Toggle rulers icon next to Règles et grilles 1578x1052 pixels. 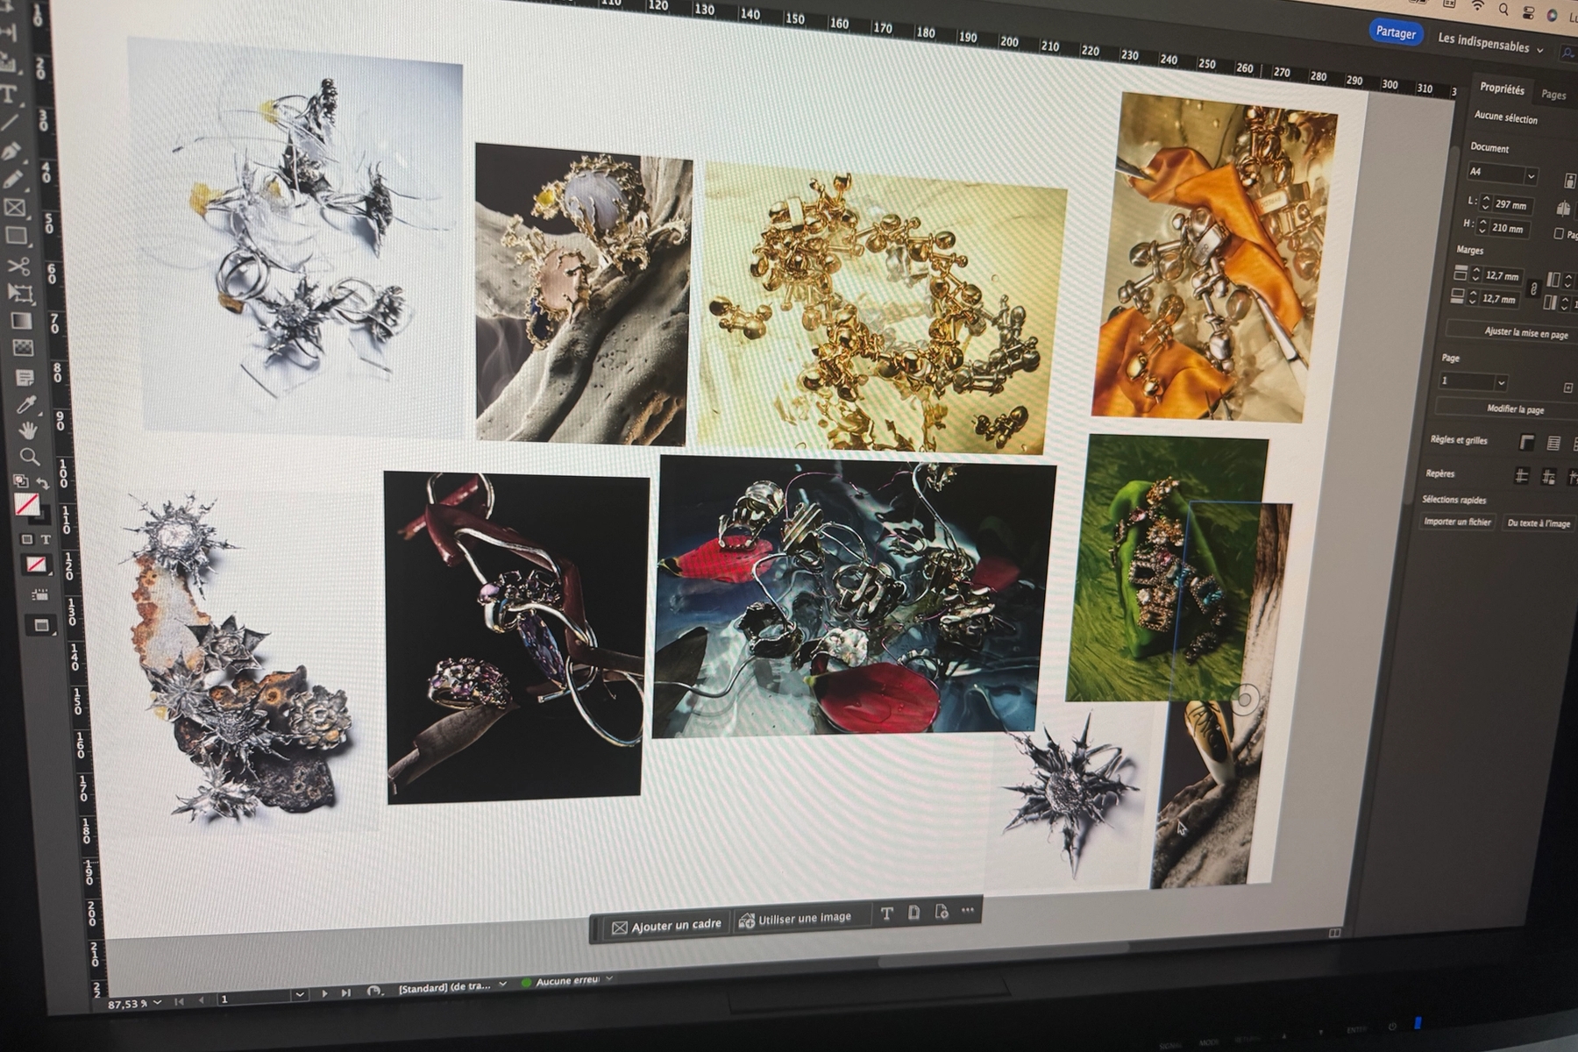tap(1526, 443)
